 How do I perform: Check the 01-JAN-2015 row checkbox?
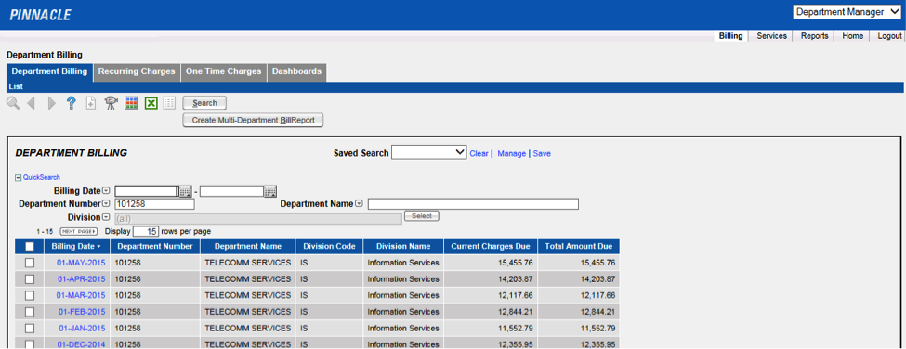(30, 329)
